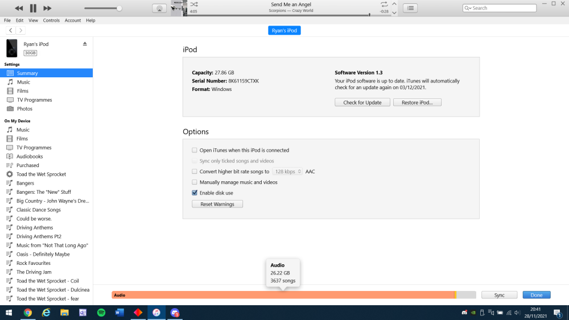Open Microsoft Word from the taskbar
This screenshot has width=569, height=320.
click(119, 313)
